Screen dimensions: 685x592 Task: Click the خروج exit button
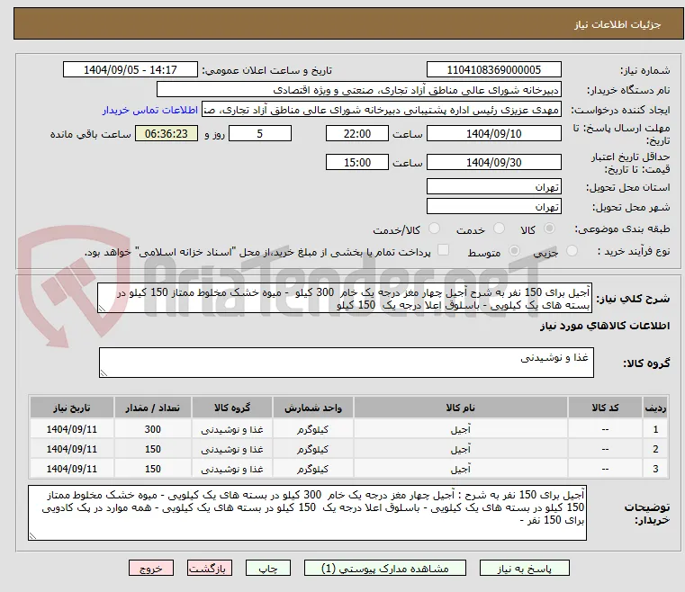pos(150,568)
